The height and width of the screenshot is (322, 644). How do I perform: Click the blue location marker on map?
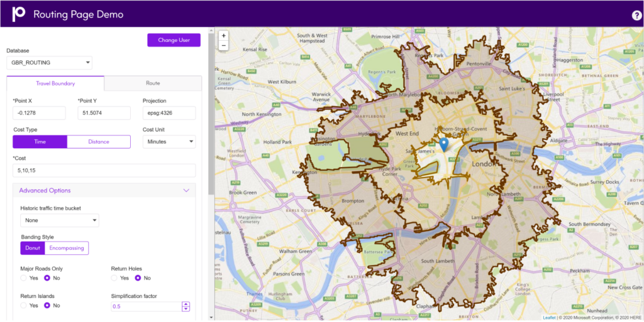point(444,144)
